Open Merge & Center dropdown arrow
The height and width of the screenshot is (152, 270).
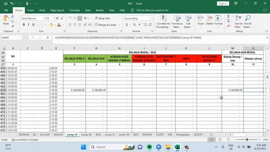pyautogui.click(x=119, y=25)
